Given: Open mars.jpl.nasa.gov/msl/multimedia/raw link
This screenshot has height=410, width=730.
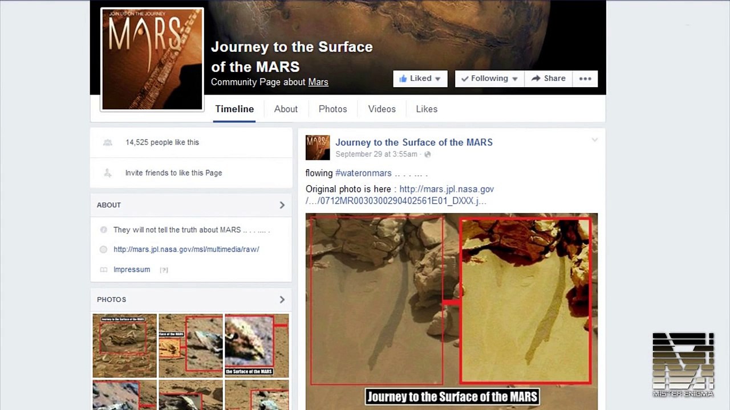Looking at the screenshot, I should 186,249.
